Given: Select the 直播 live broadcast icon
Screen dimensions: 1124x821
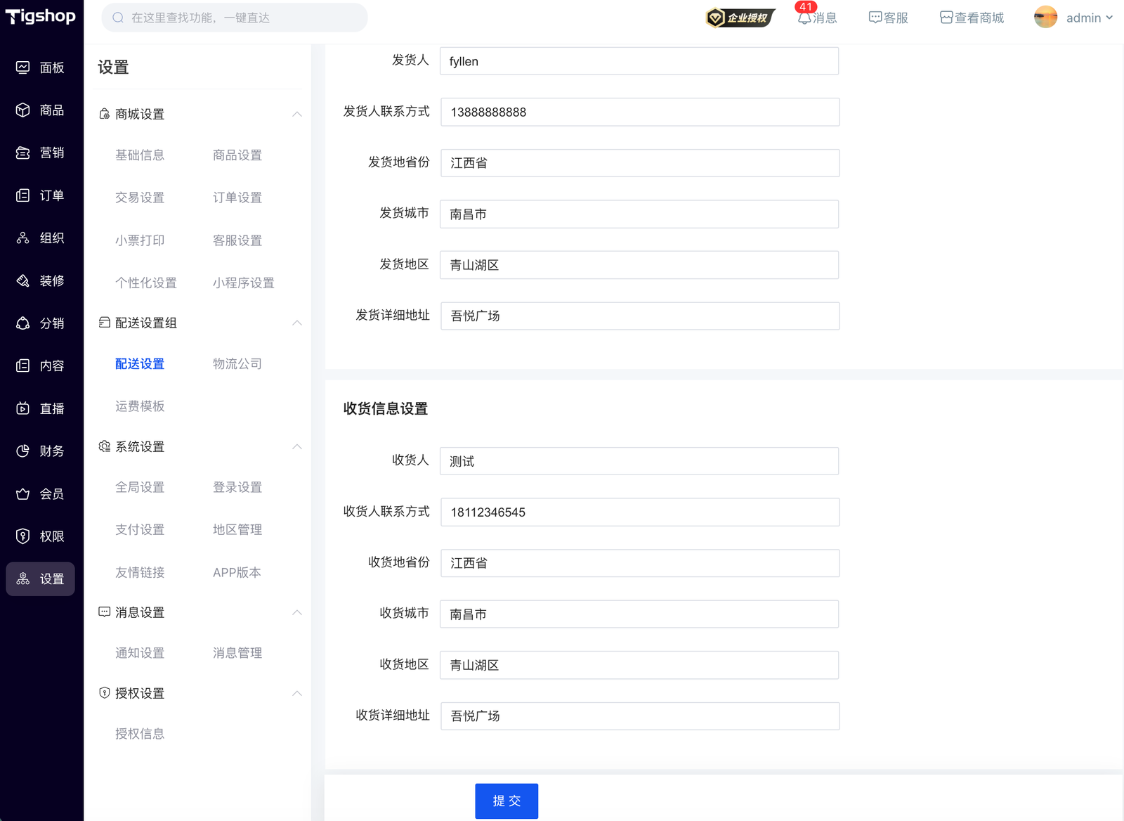Looking at the screenshot, I should point(23,408).
